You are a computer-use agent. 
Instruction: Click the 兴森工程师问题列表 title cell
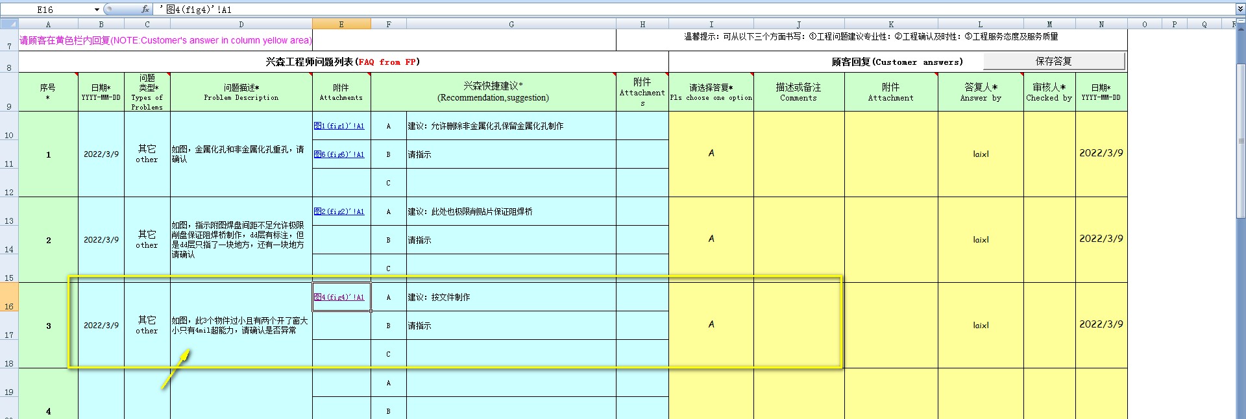[343, 62]
